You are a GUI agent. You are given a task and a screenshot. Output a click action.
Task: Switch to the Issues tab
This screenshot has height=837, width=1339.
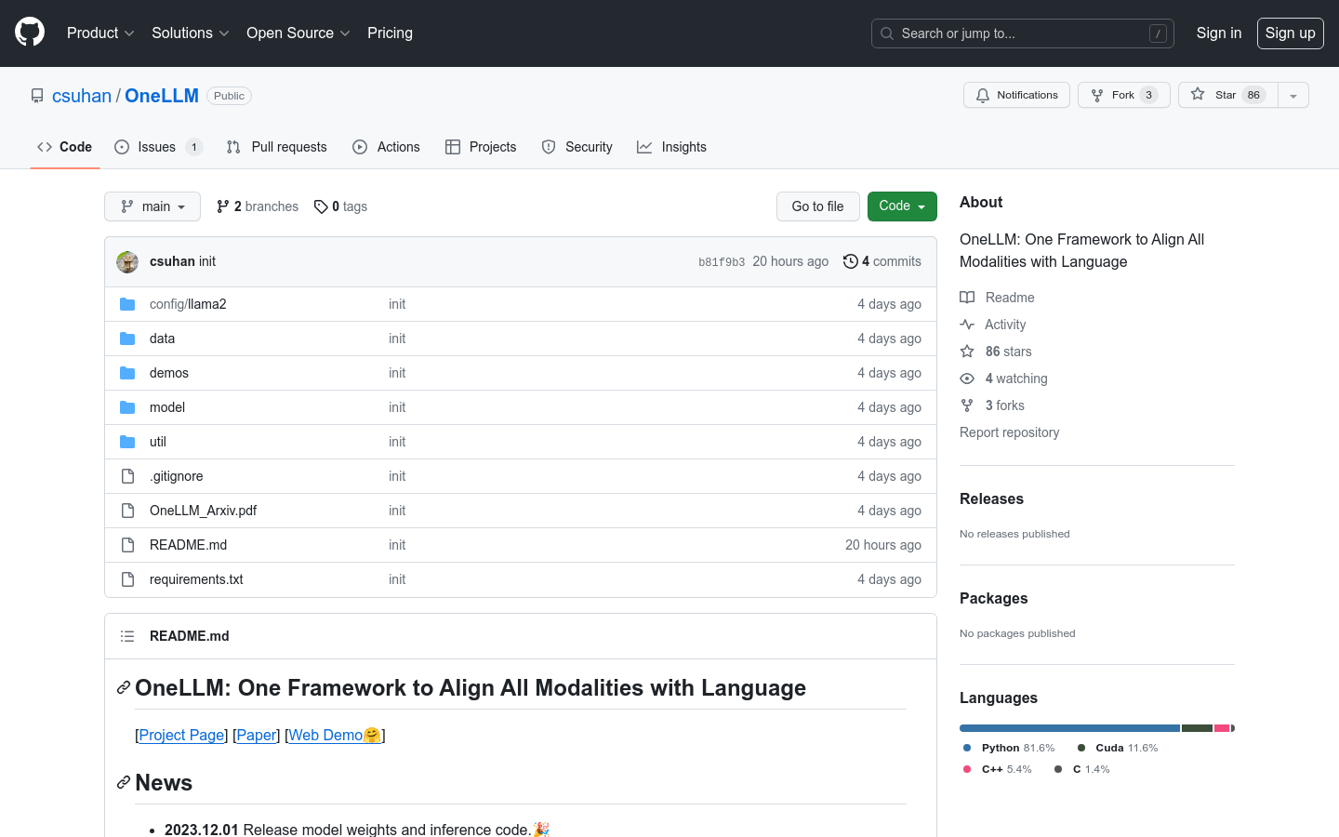157,147
